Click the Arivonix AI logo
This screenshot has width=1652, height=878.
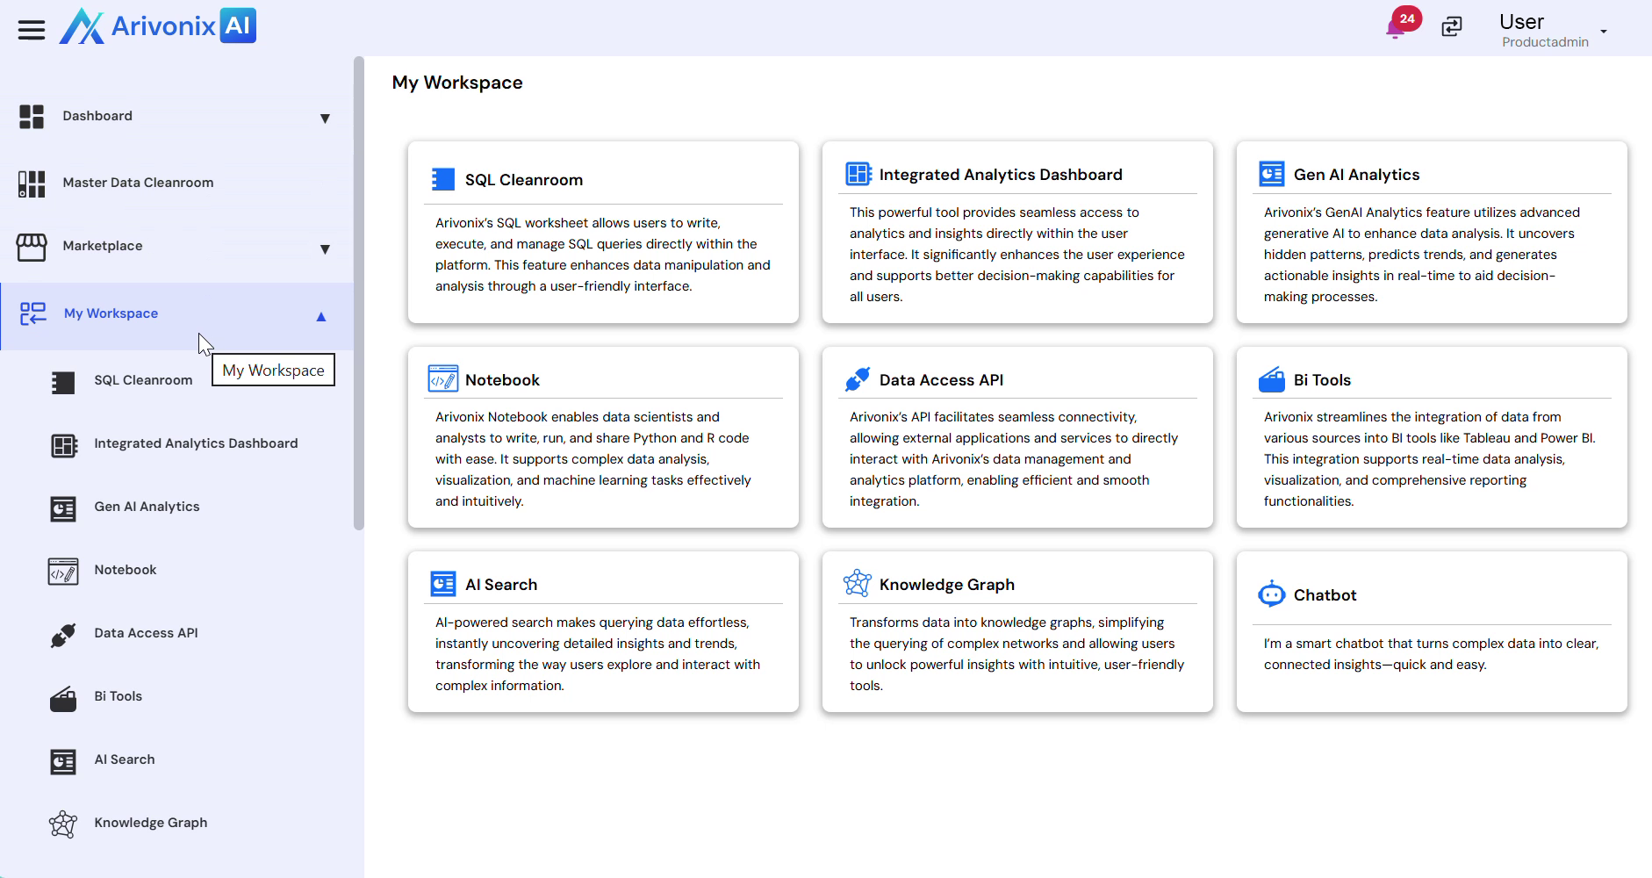pyautogui.click(x=158, y=26)
